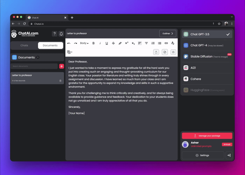The height and width of the screenshot is (175, 245).
Task: Select the Ai21 model
Action: [207, 68]
